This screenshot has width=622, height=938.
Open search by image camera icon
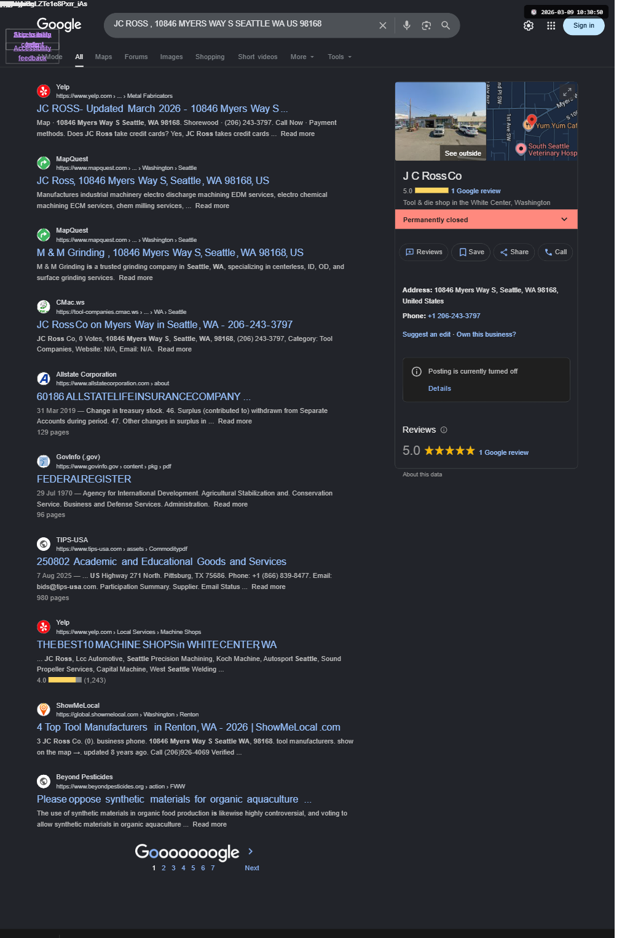426,25
